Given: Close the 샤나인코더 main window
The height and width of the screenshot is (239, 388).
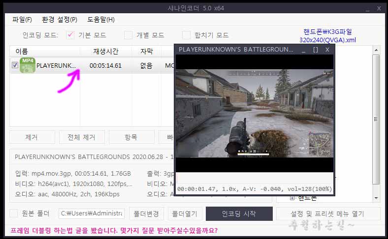Looking at the screenshot, I should click(x=379, y=8).
